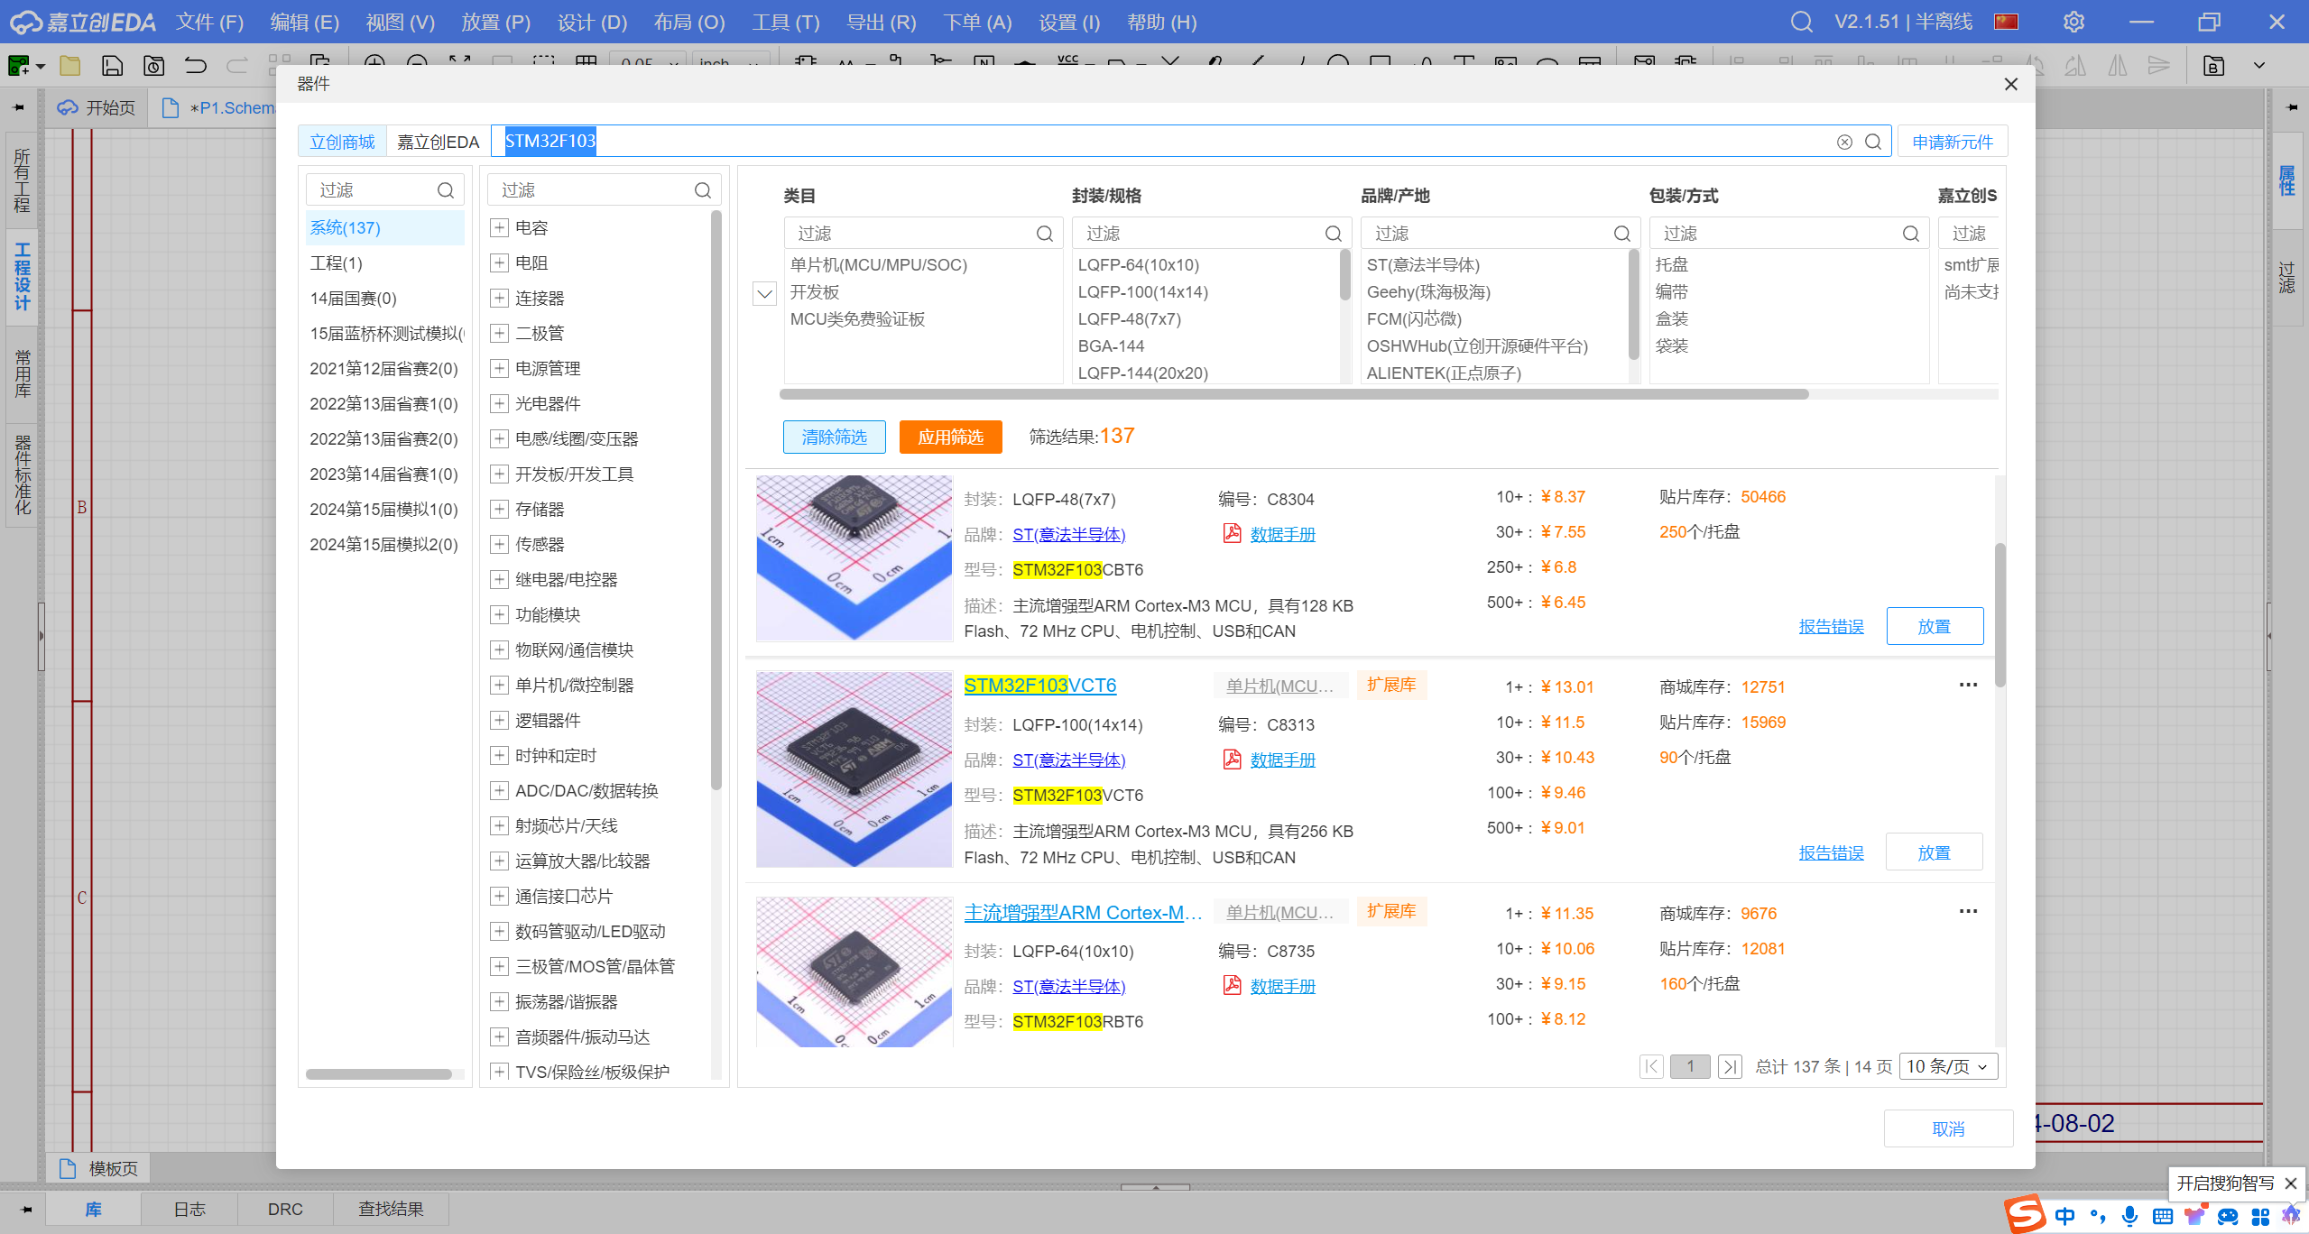Viewport: 2309px width, 1234px height.
Task: Click the Sogou input method S logo
Action: pos(2024,1214)
